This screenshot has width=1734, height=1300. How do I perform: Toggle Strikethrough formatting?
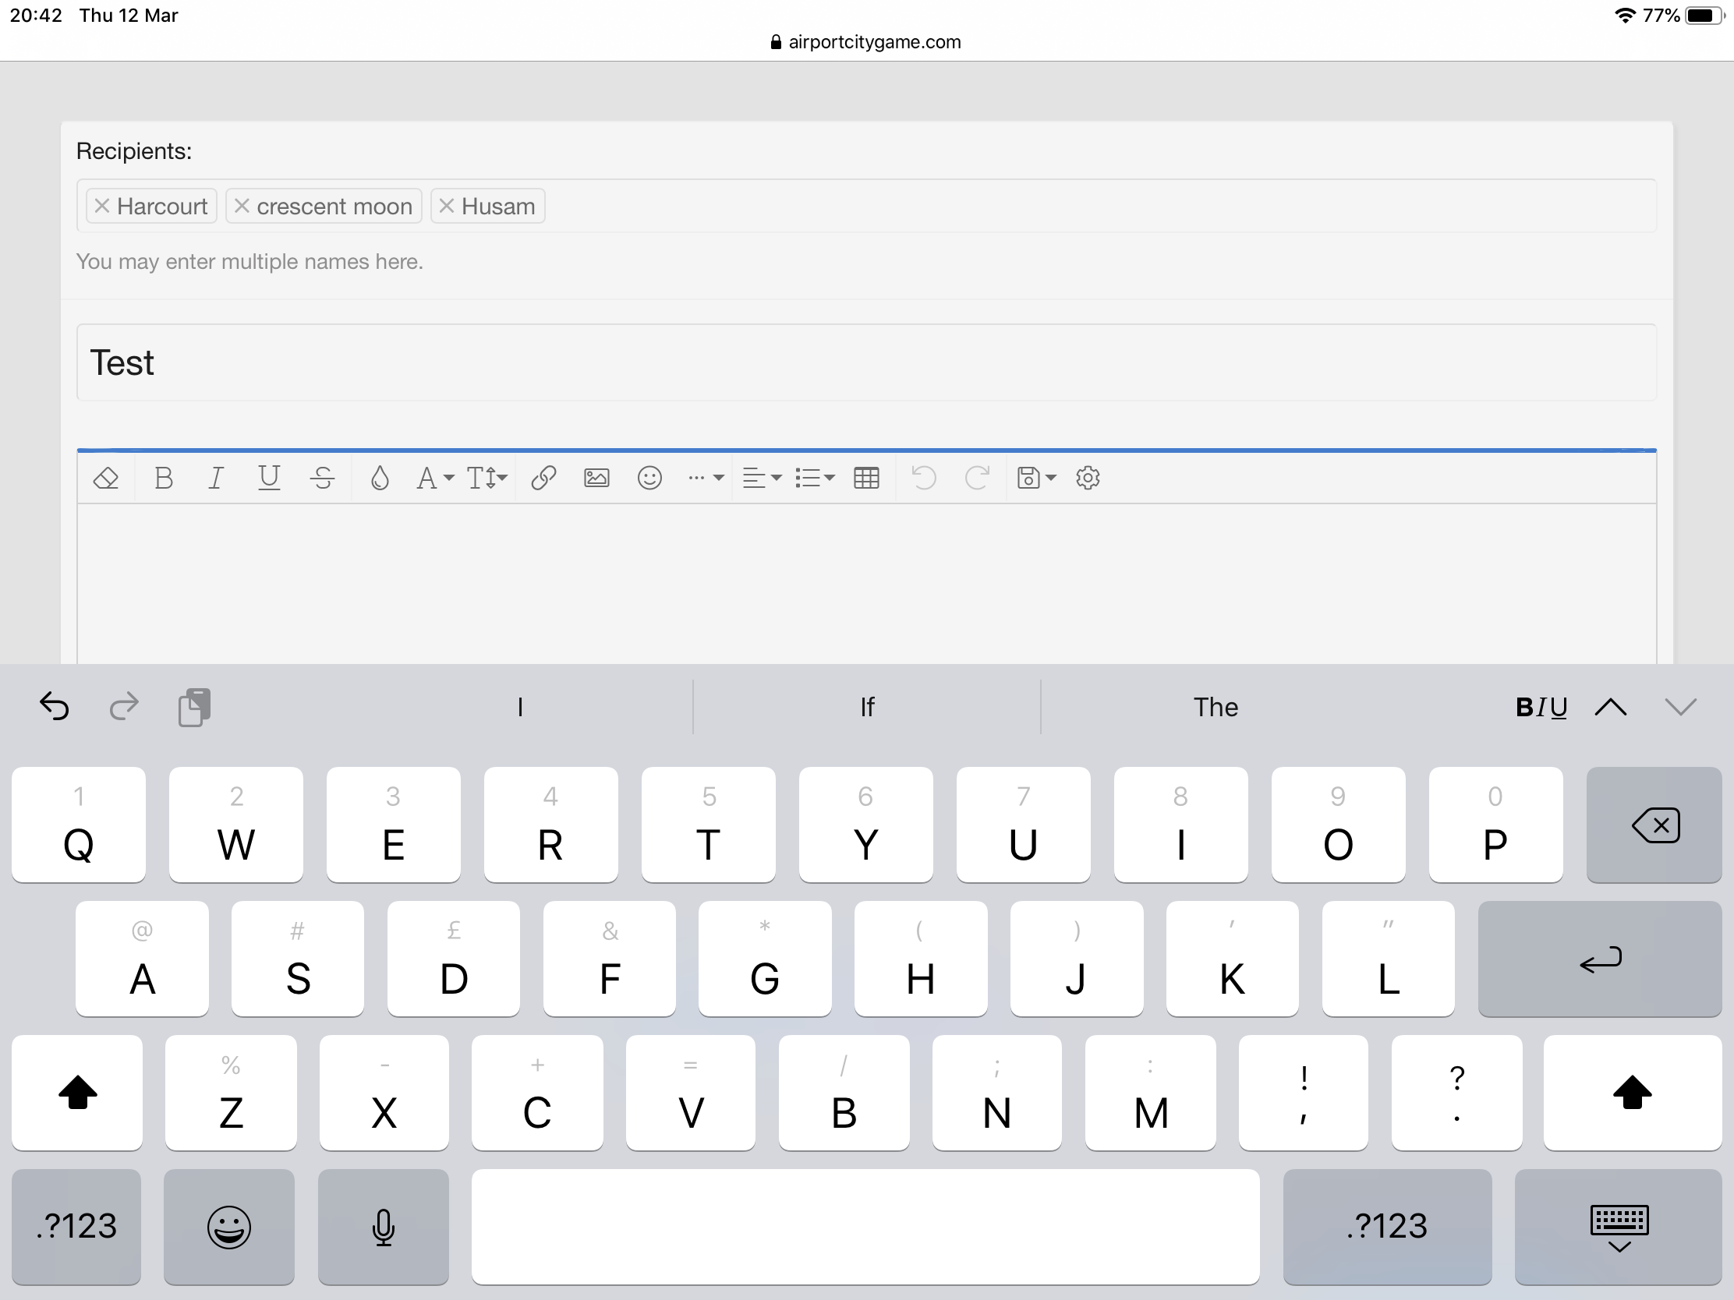coord(322,477)
